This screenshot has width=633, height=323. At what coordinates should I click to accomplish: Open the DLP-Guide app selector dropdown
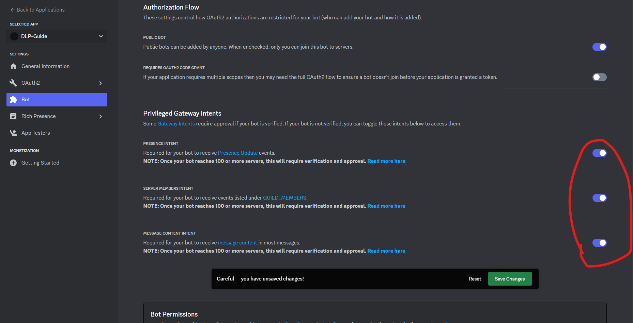coord(101,36)
